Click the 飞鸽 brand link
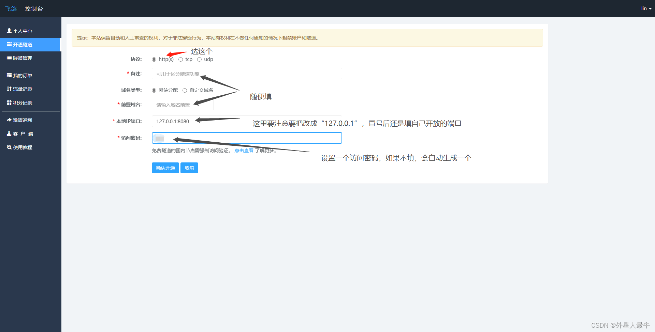Viewport: 655px width, 332px height. tap(11, 9)
